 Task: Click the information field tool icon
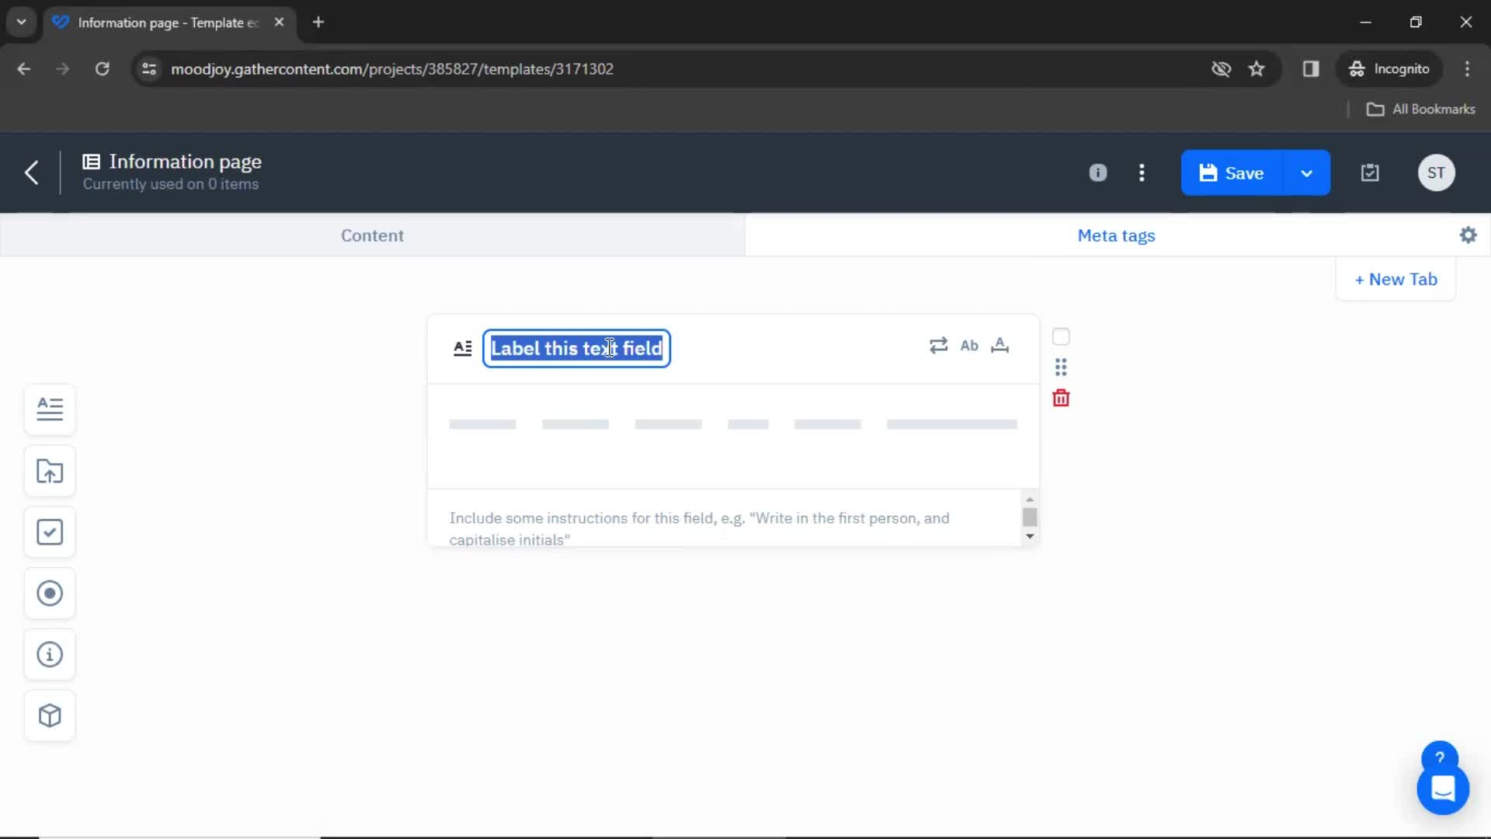click(x=49, y=655)
